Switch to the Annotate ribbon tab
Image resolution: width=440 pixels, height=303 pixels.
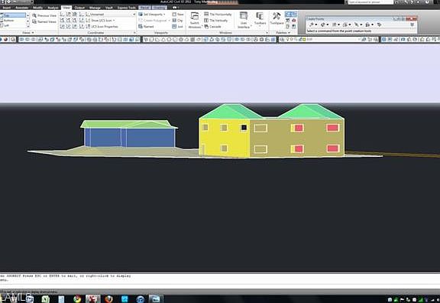[x=21, y=8]
